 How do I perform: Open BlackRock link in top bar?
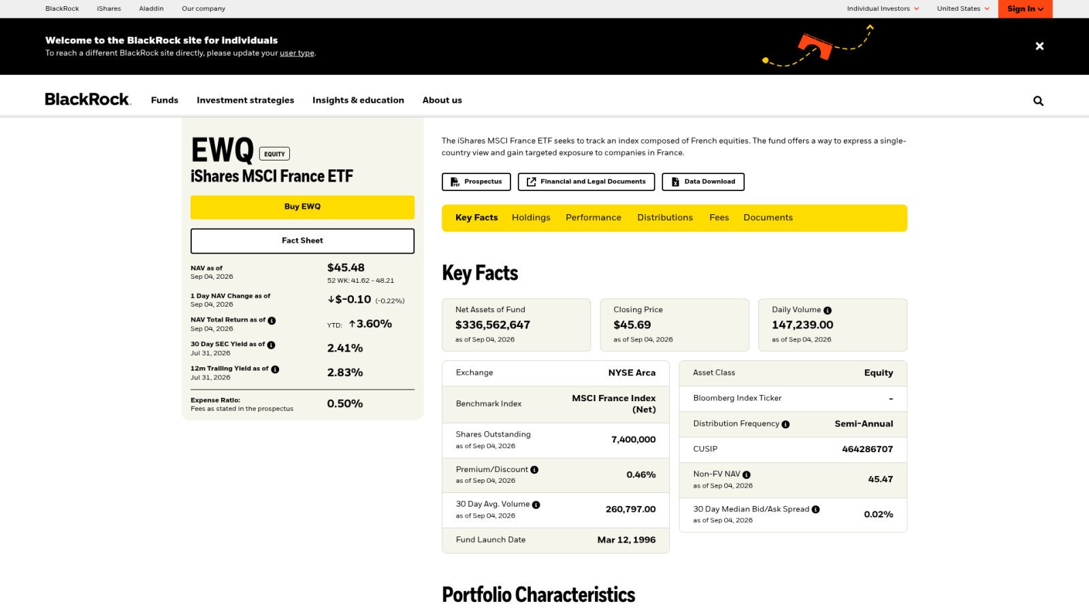pyautogui.click(x=62, y=9)
